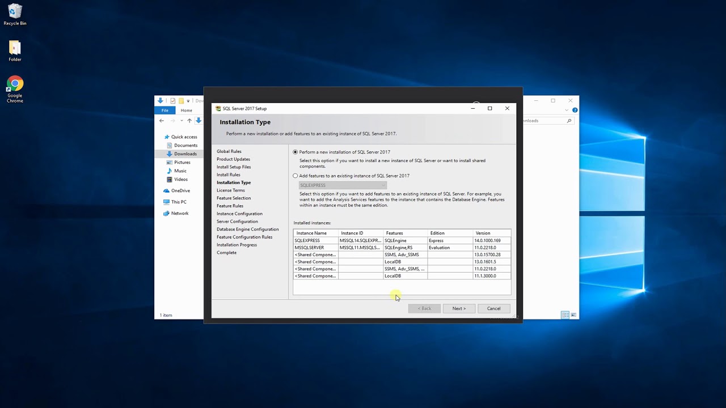The width and height of the screenshot is (726, 408).
Task: Click the Network icon in the sidebar
Action: (x=166, y=213)
